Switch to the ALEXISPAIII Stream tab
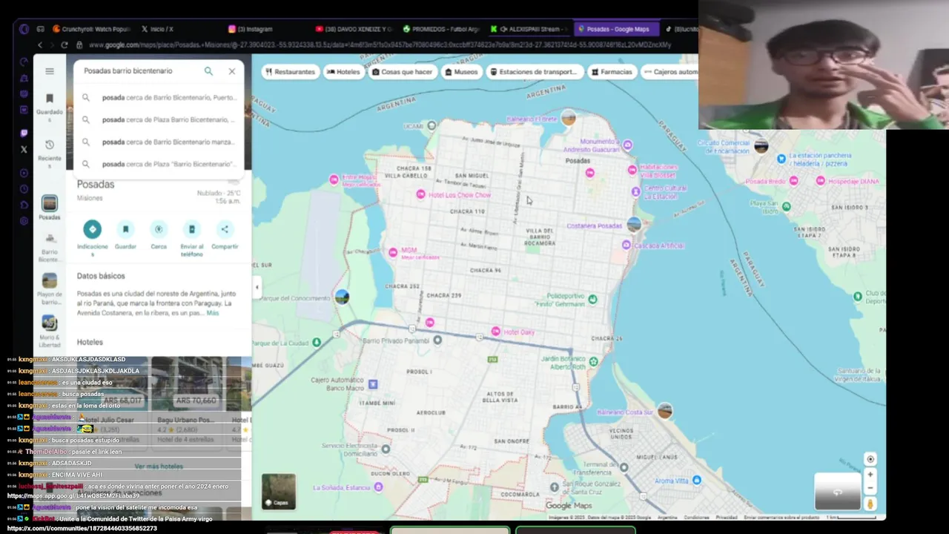Image resolution: width=949 pixels, height=534 pixels. coord(528,29)
